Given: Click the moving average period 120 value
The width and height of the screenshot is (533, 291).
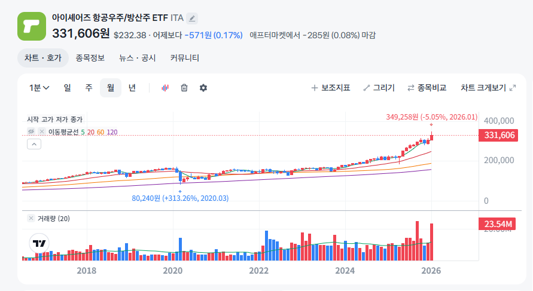Looking at the screenshot, I should pyautogui.click(x=112, y=131).
